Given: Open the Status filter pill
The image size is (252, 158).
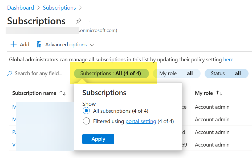Looking at the screenshot, I should [x=226, y=74].
